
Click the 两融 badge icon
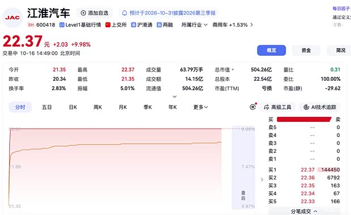pyautogui.click(x=159, y=25)
